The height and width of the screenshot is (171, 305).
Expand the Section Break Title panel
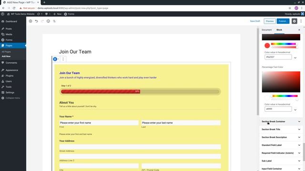(x=281, y=129)
